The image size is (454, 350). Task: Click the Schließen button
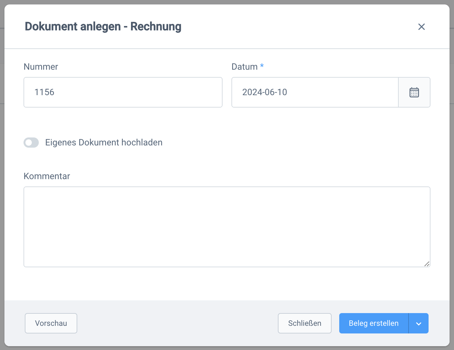tap(304, 323)
